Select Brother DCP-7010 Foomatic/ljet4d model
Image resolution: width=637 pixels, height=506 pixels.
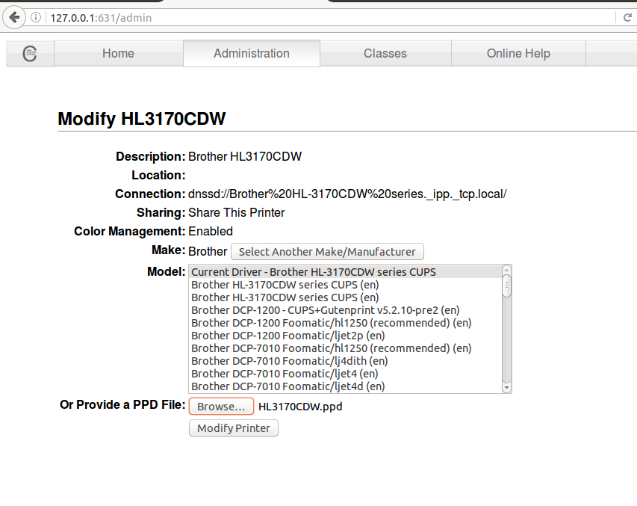[x=345, y=386]
